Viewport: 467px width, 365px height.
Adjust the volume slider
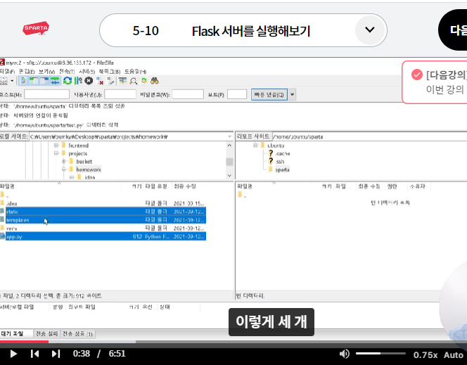380,353
